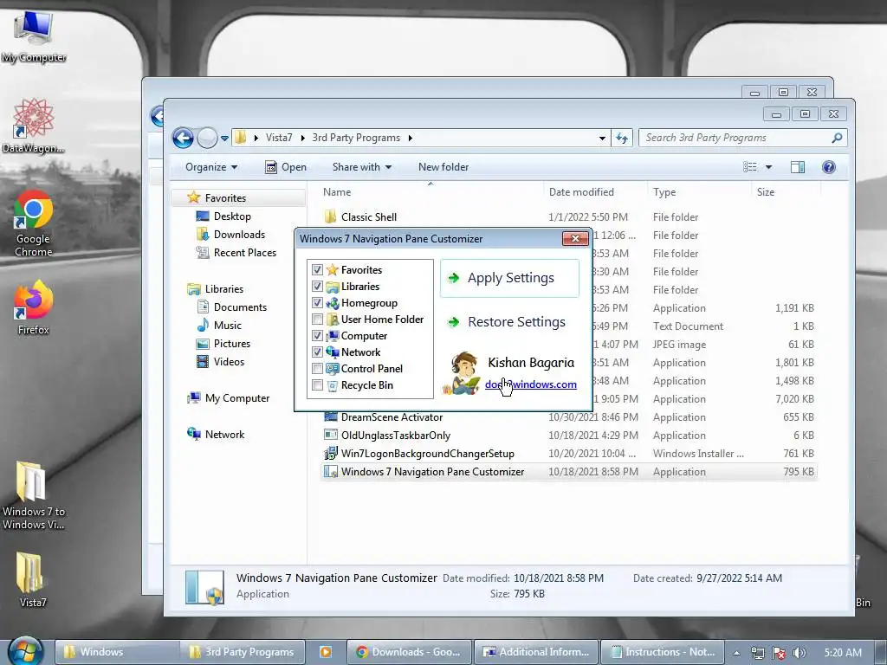Expand the view options dropdown arrow
The height and width of the screenshot is (665, 887).
pyautogui.click(x=768, y=167)
